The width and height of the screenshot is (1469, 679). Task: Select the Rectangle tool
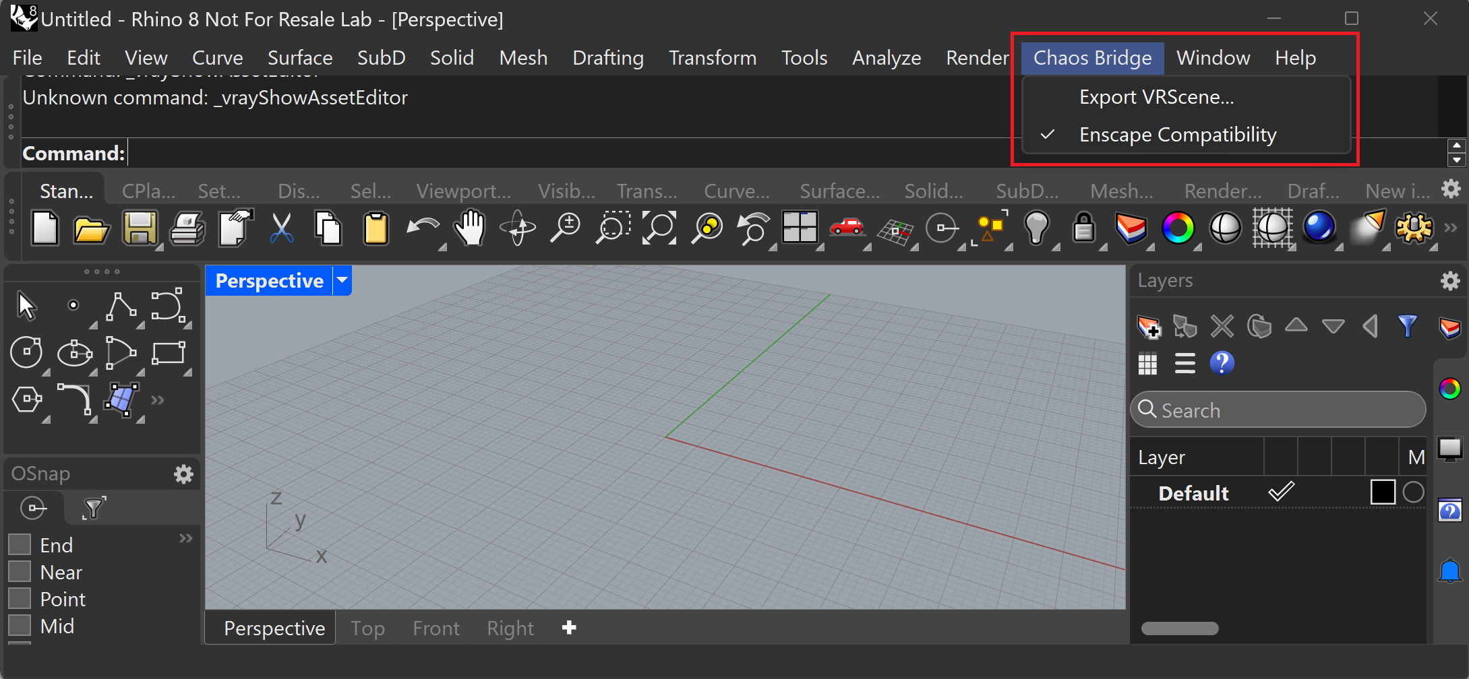point(169,353)
